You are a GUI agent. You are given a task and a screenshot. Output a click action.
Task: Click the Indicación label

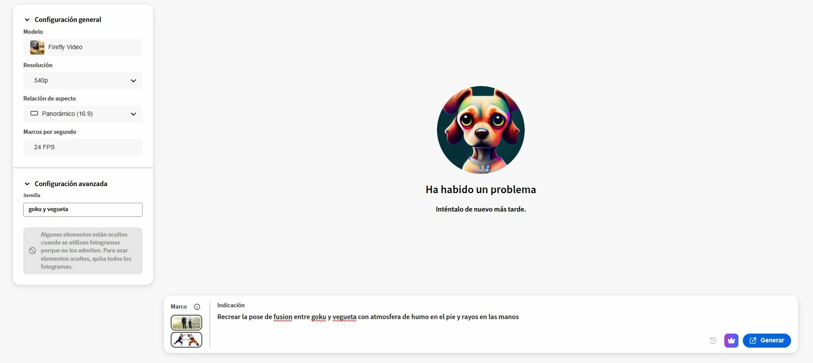231,305
